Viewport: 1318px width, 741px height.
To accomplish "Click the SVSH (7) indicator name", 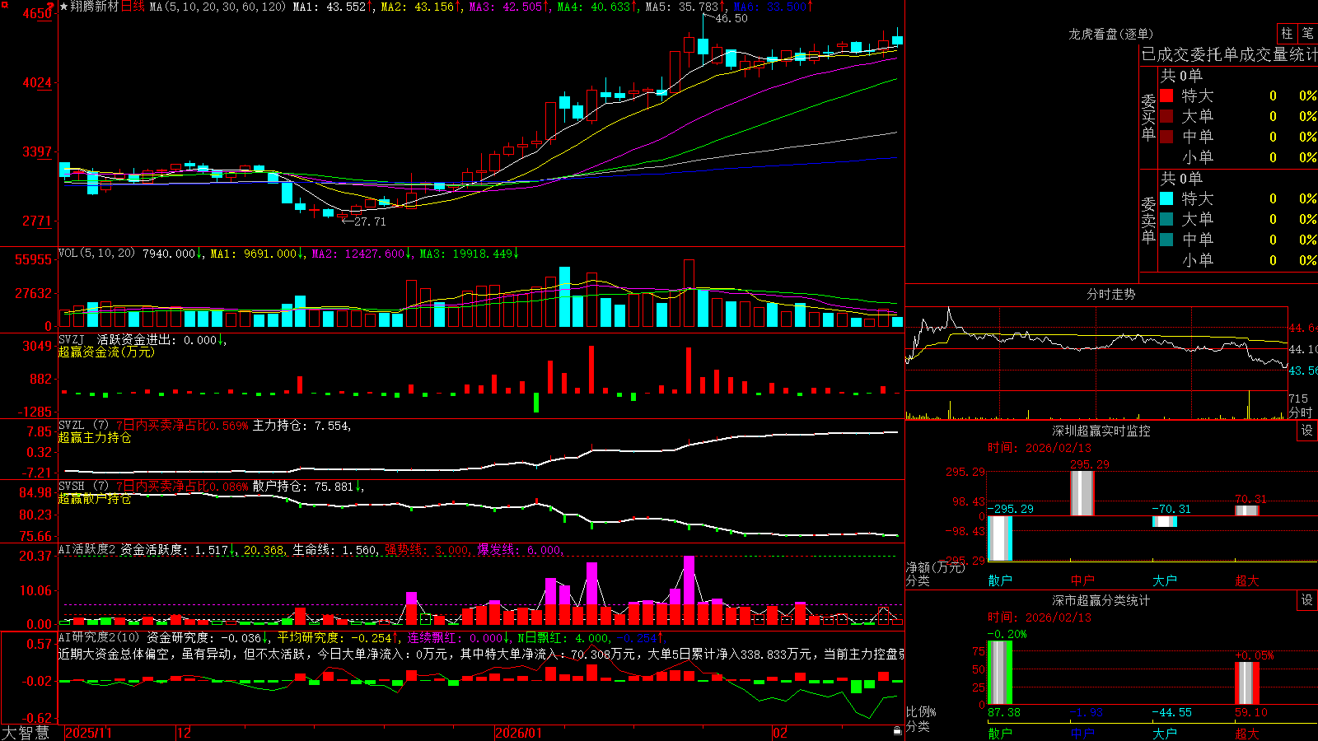I will [x=83, y=487].
